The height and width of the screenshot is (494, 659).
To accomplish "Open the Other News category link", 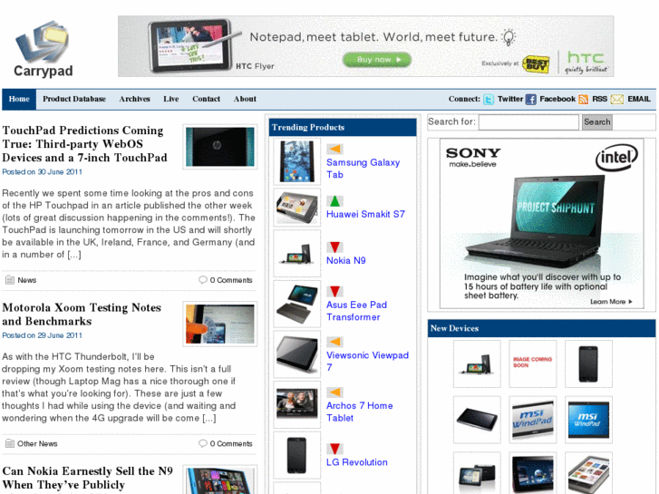I will pos(37,444).
